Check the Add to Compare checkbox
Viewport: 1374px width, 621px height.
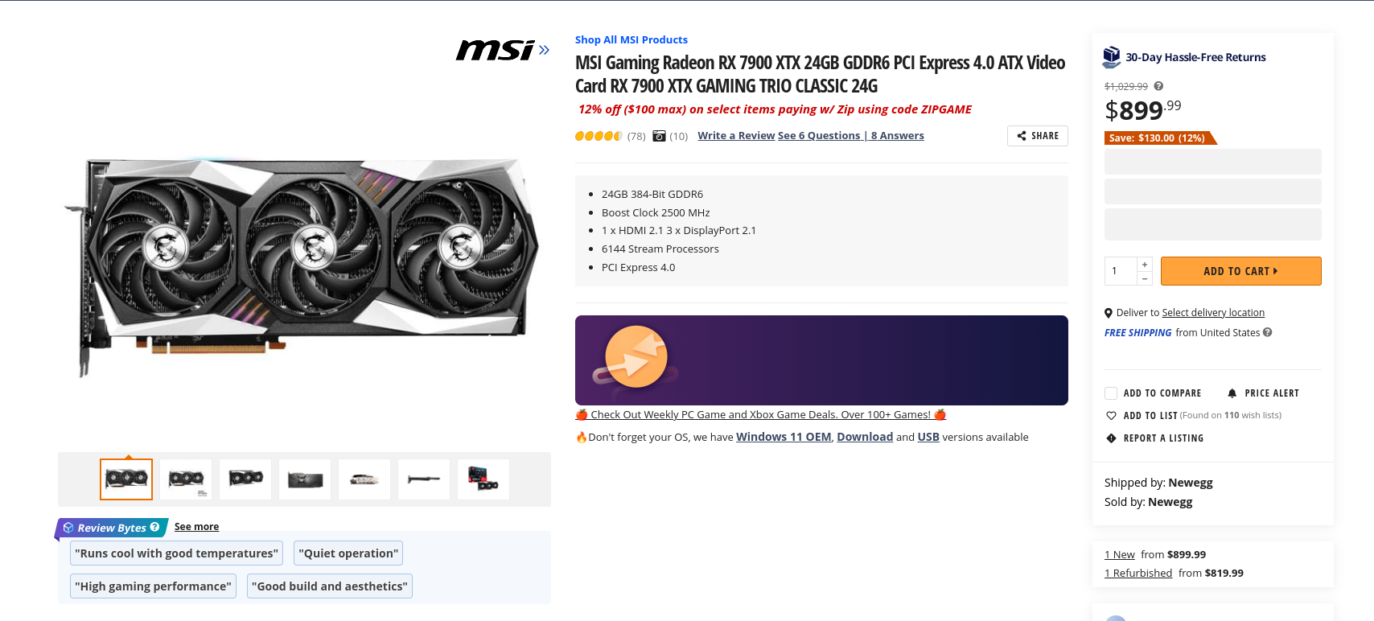point(1111,393)
